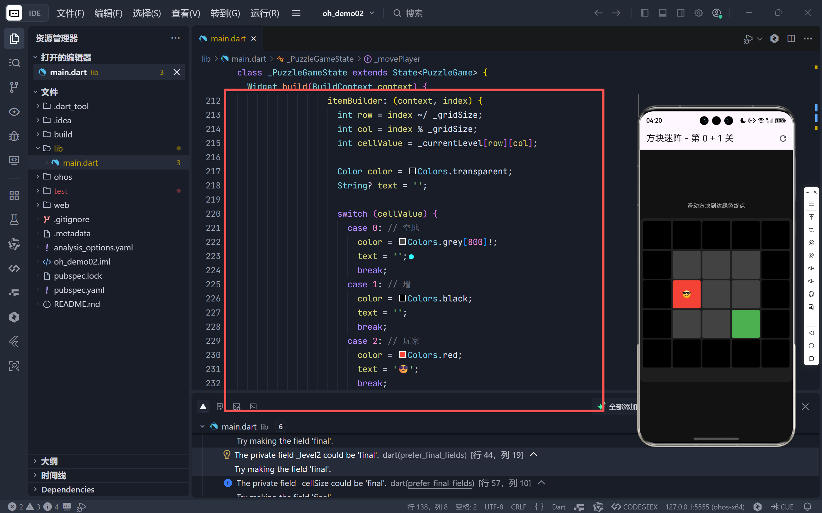Viewport: 822px width, 513px height.
Task: Click the notifications bell in the status bar
Action: coord(808,507)
